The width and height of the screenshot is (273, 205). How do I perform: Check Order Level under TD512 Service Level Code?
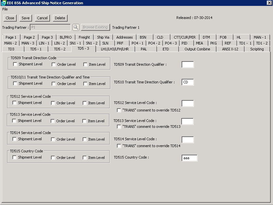tap(53, 103)
